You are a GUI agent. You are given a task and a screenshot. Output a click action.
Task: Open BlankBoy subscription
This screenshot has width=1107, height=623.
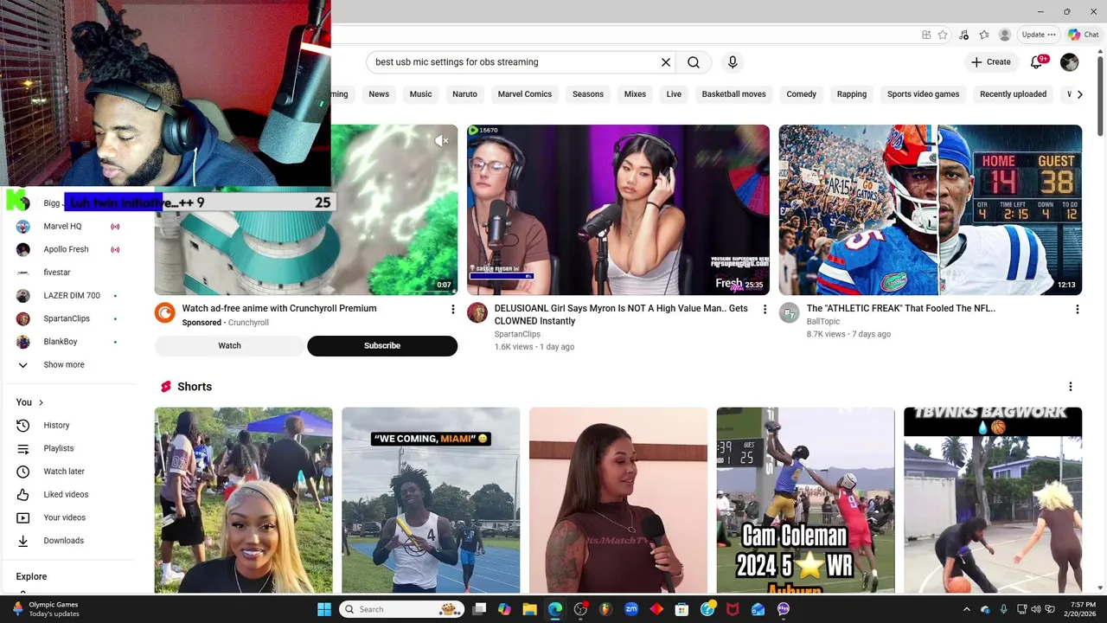point(68,342)
